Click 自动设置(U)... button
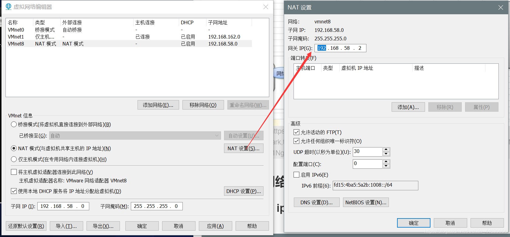 (244, 136)
